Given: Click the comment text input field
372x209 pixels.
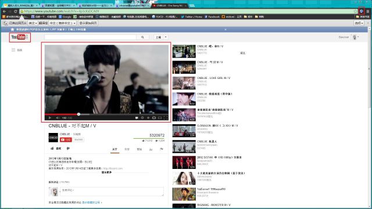Looking at the screenshot, I should (112, 192).
